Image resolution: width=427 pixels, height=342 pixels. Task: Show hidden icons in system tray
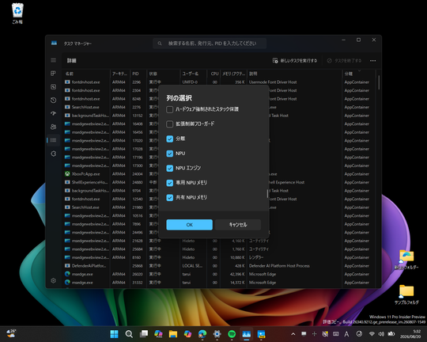293,334
